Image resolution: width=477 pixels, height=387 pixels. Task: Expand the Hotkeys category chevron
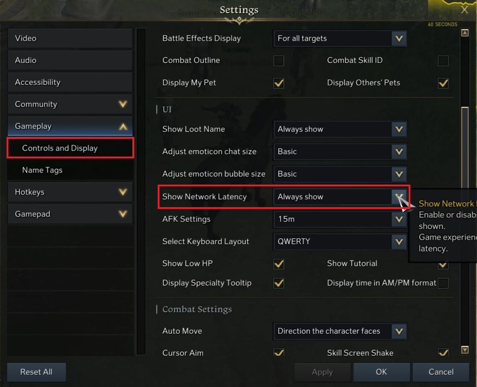click(123, 192)
